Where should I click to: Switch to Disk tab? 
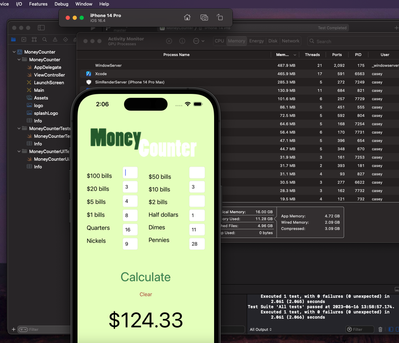pyautogui.click(x=273, y=41)
